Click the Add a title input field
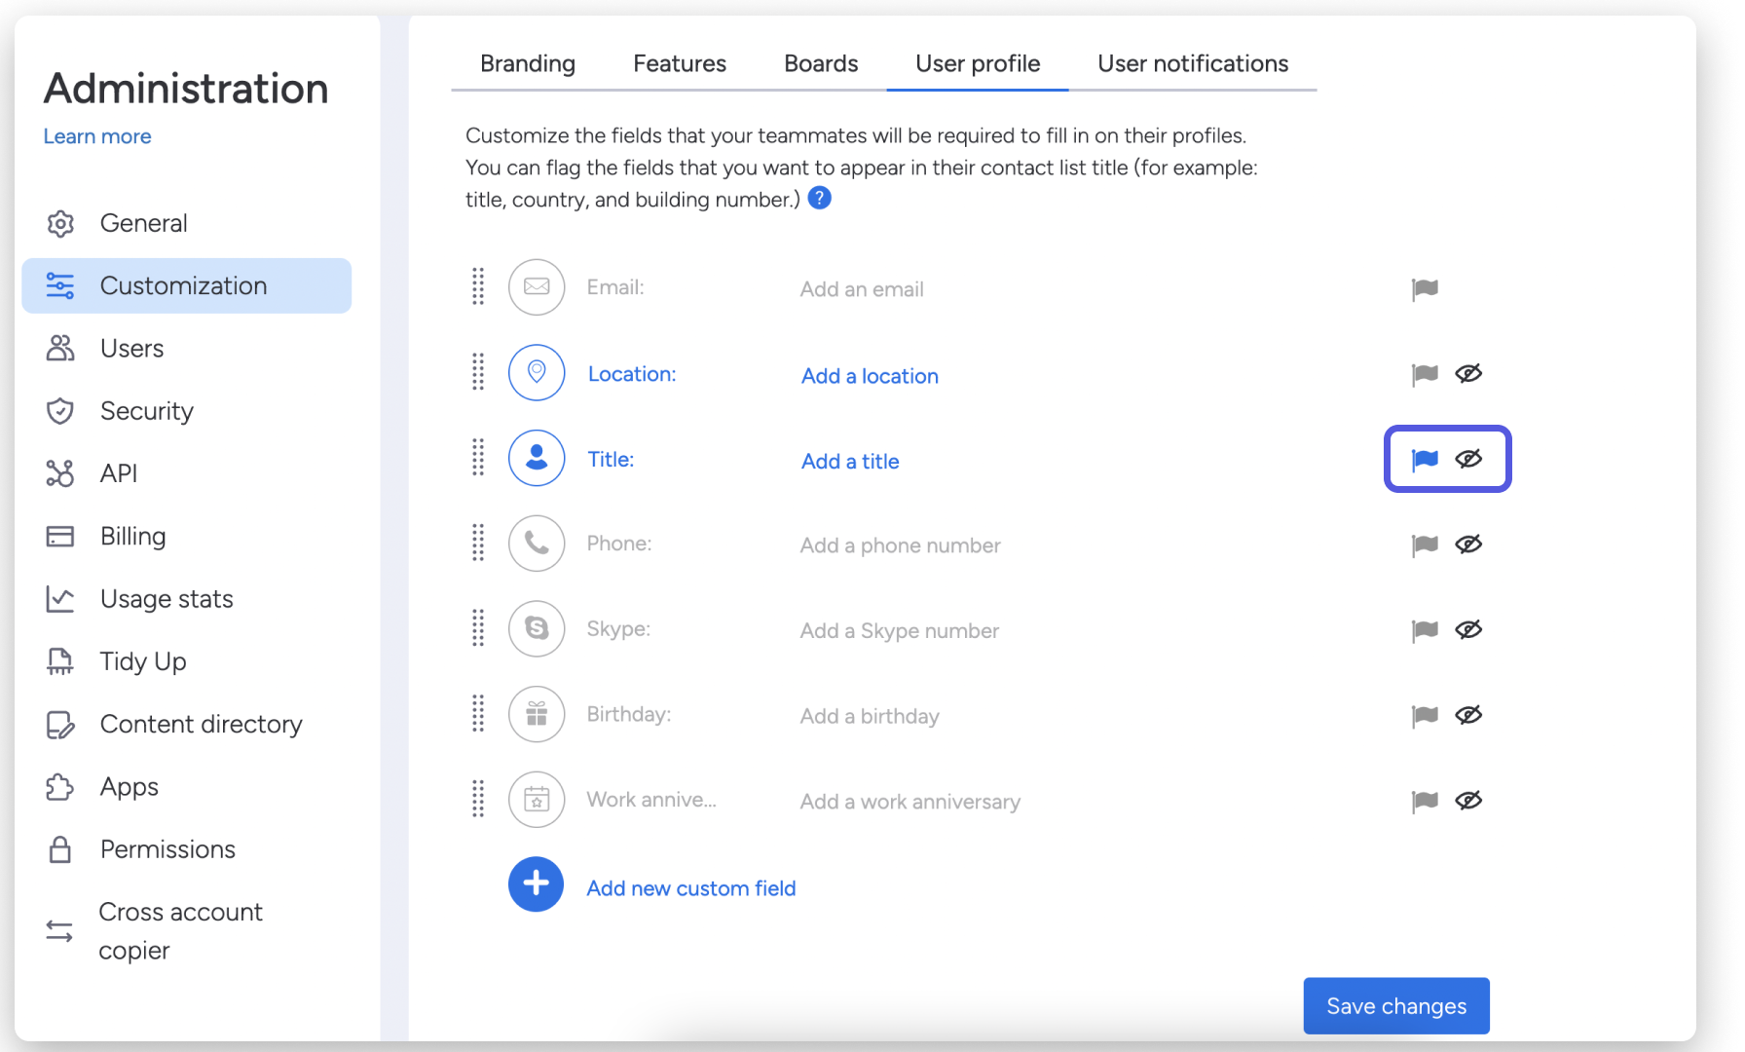This screenshot has height=1052, width=1745. click(850, 462)
